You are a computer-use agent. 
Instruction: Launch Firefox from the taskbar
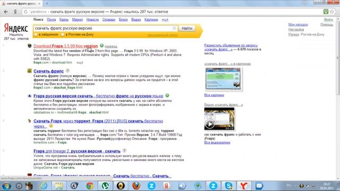click(x=136, y=186)
